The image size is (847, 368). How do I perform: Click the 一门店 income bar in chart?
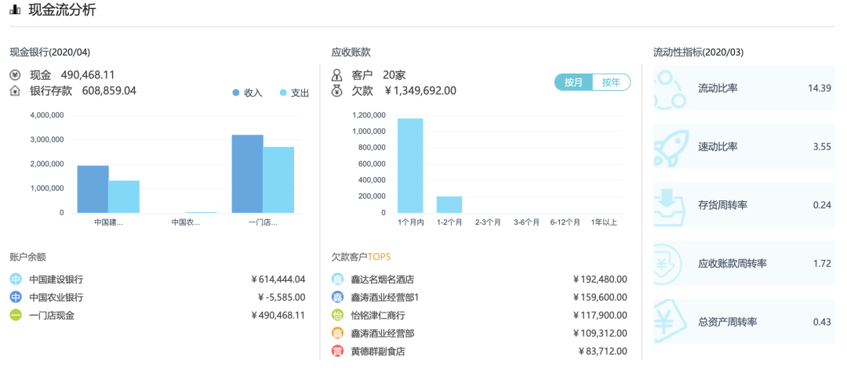point(247,174)
